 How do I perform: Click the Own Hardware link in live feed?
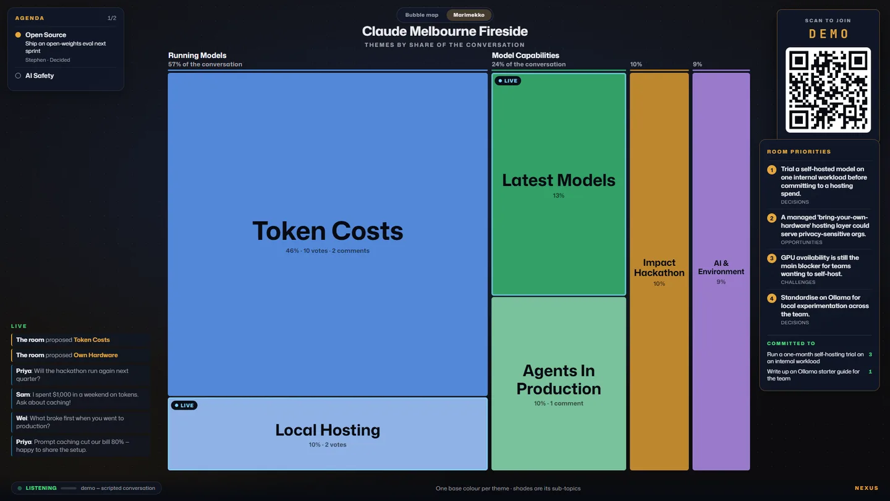(95, 356)
